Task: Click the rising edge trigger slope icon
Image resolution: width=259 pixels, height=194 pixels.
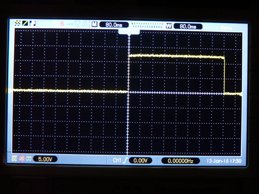Action: coord(124,160)
